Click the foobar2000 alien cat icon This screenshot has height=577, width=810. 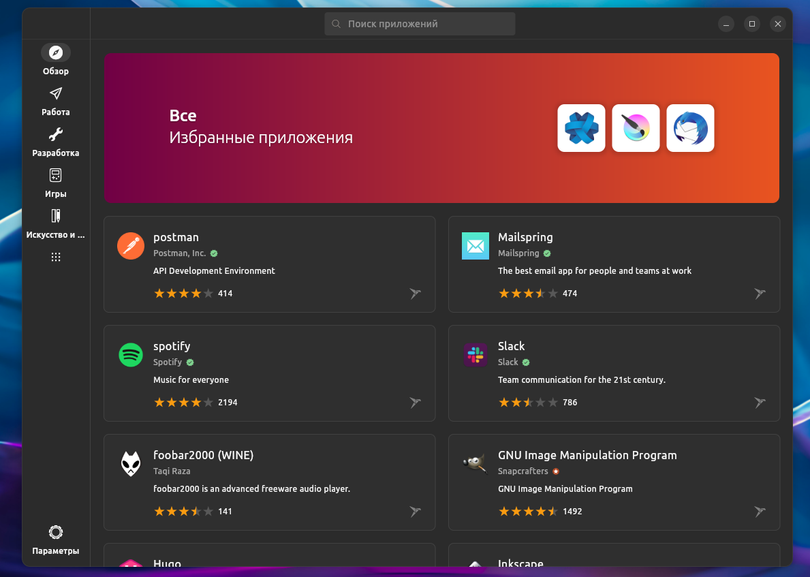(x=131, y=464)
